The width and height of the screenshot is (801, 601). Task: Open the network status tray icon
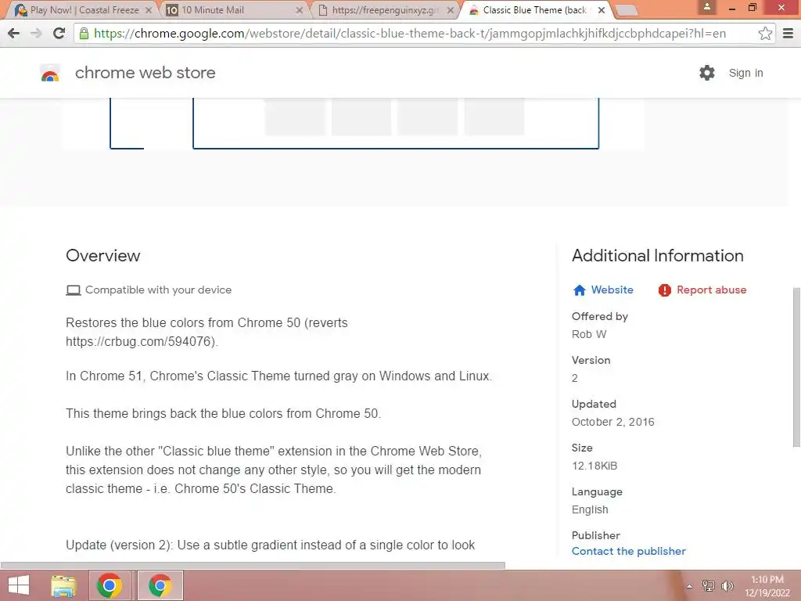708,585
